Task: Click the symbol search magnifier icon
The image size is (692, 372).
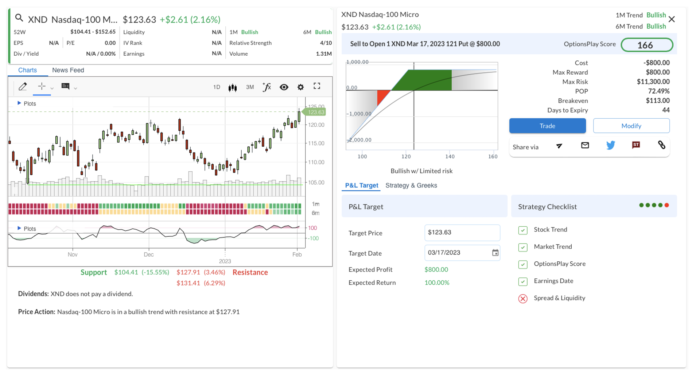Action: tap(19, 18)
